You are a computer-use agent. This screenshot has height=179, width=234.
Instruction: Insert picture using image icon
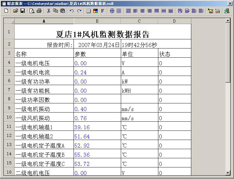pyautogui.click(x=211, y=11)
